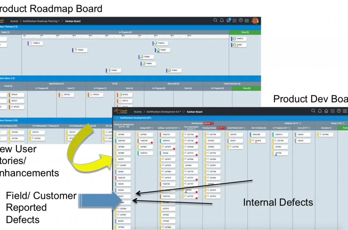Open the apps grid in Development 4.0 board
This screenshot has width=348, height=230.
332,111
